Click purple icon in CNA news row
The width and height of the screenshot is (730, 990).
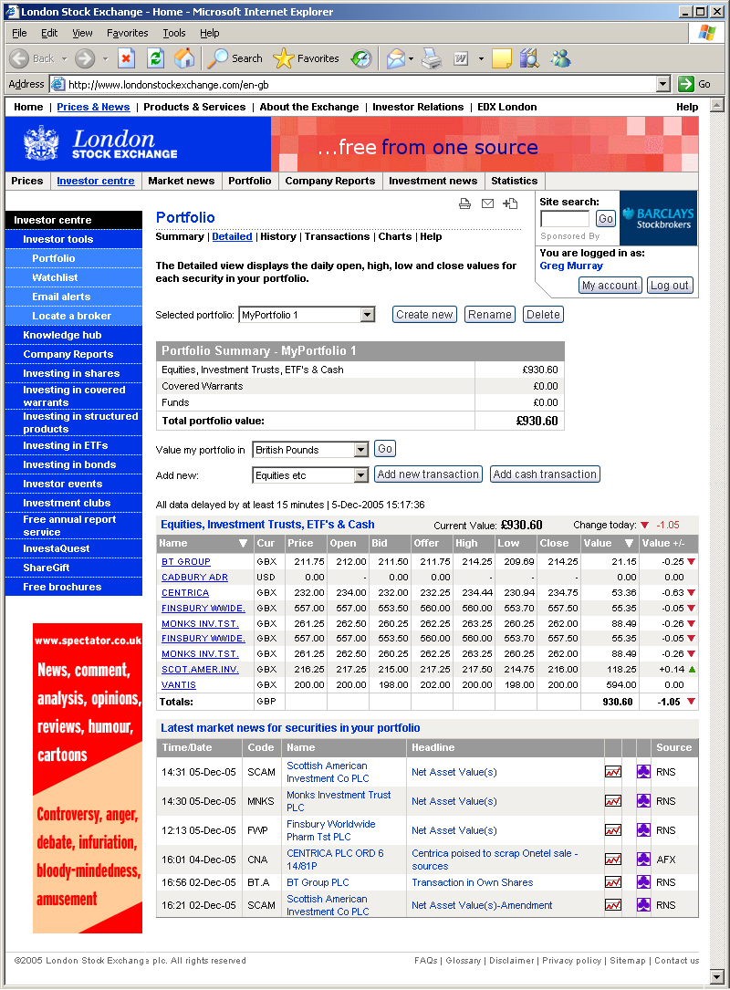point(643,859)
